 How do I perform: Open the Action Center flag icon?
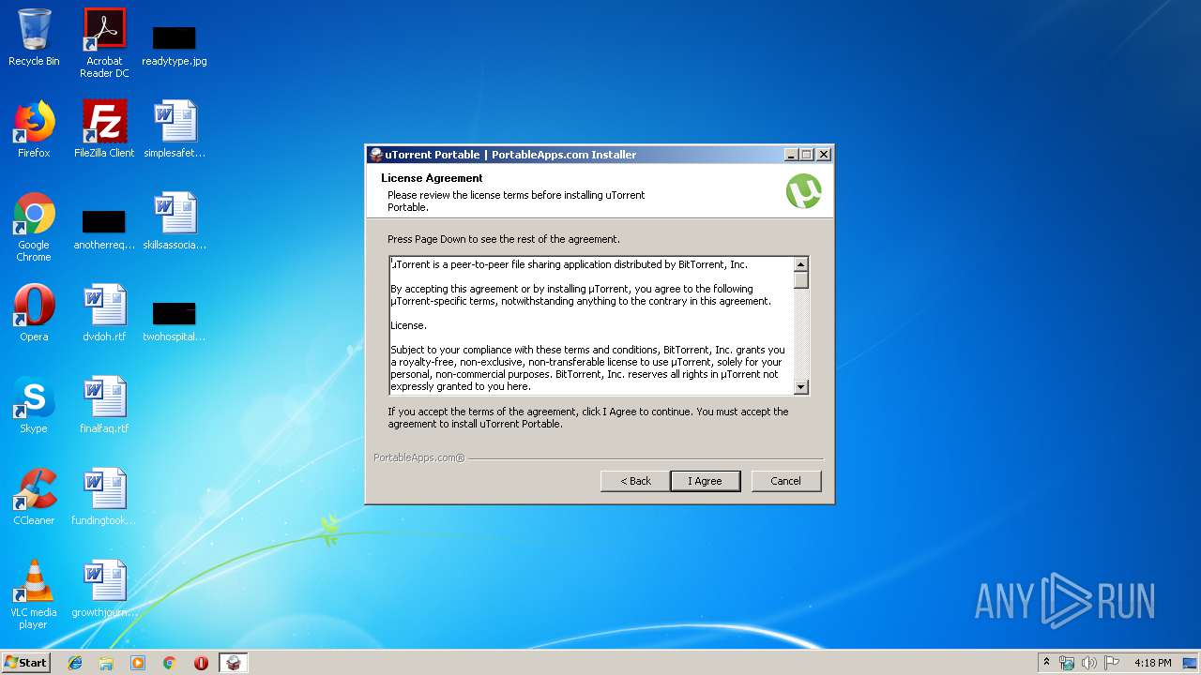click(x=1112, y=663)
